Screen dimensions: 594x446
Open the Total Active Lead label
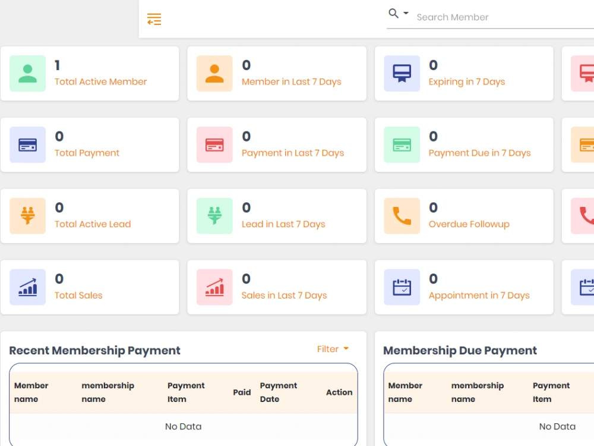[93, 224]
